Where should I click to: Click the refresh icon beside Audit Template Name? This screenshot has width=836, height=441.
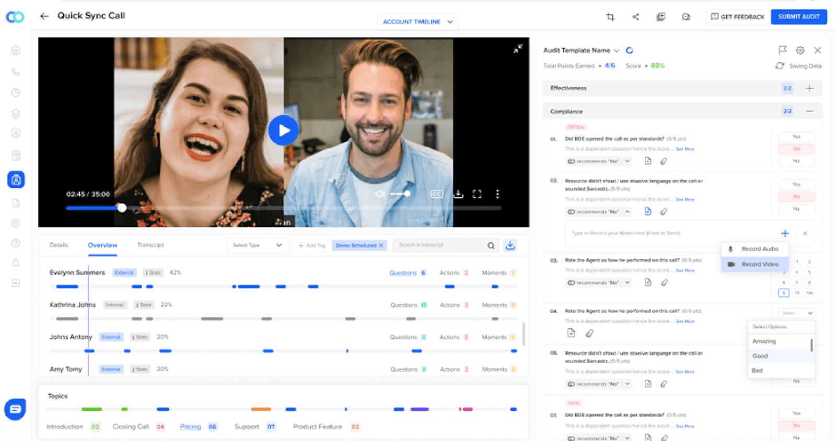pyautogui.click(x=630, y=51)
